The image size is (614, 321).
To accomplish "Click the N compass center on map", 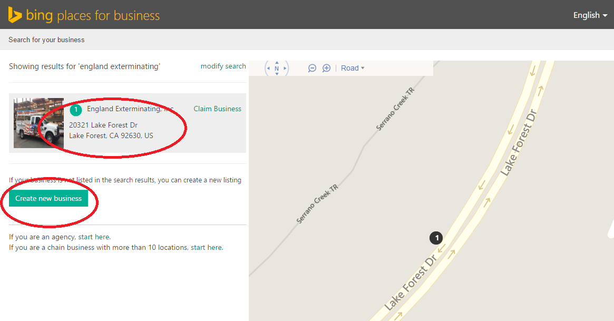I will coord(277,68).
